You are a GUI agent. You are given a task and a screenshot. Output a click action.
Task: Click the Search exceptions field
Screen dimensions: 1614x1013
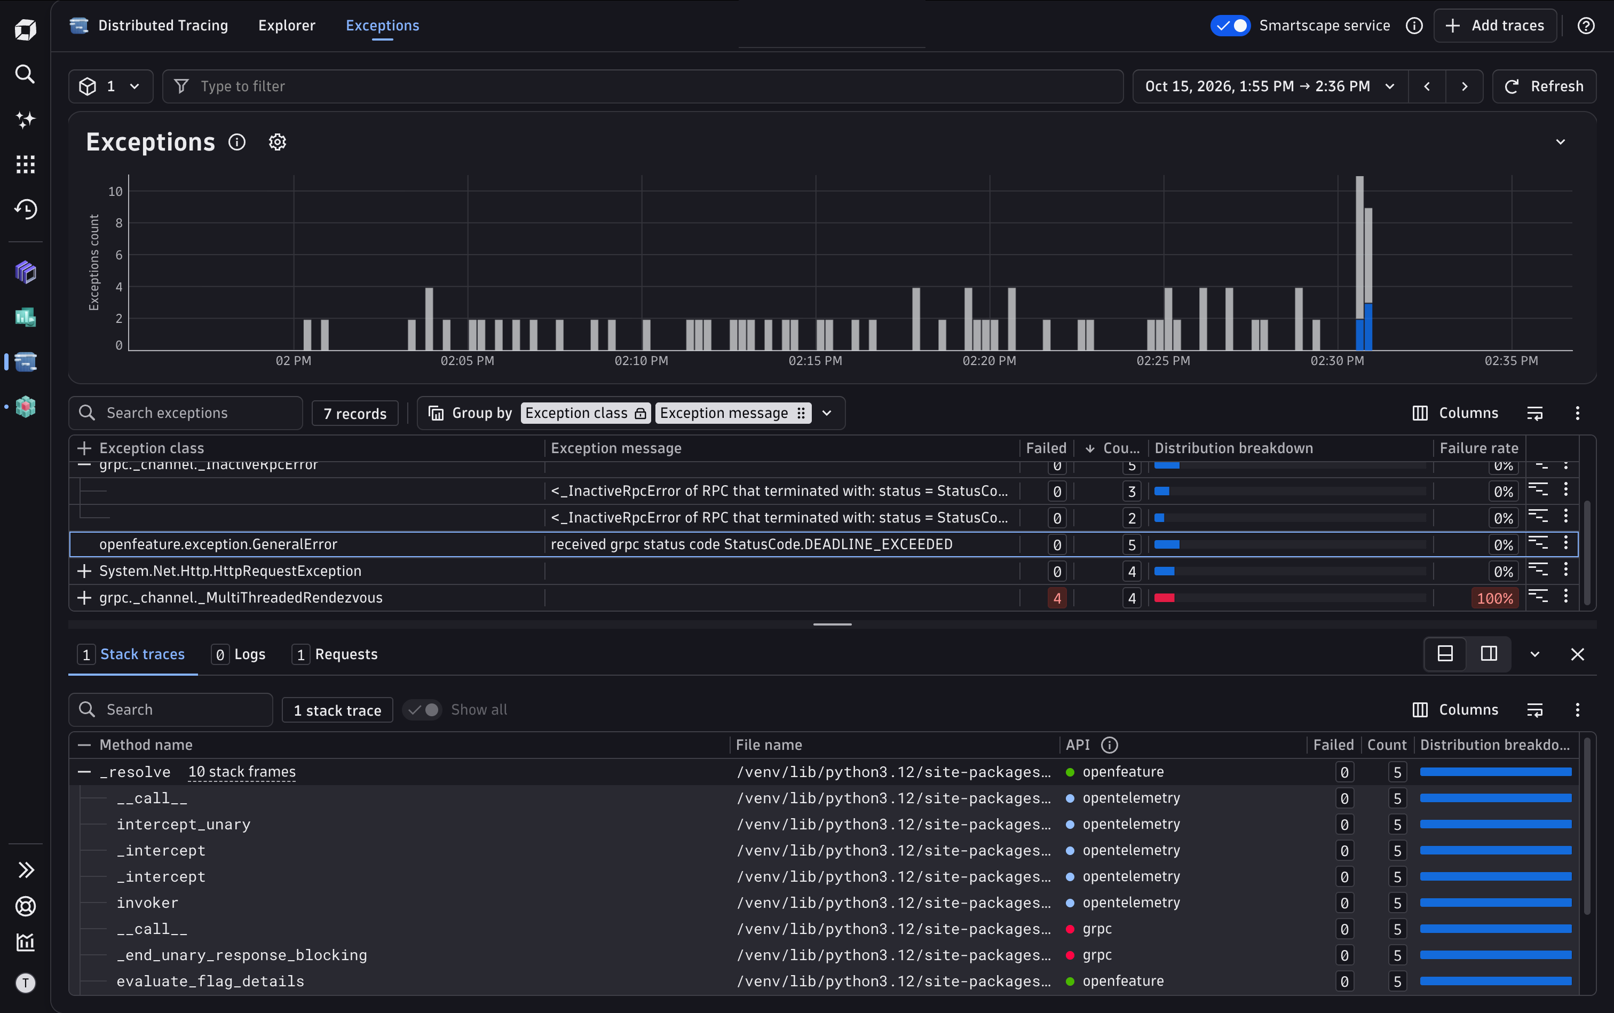tap(186, 414)
